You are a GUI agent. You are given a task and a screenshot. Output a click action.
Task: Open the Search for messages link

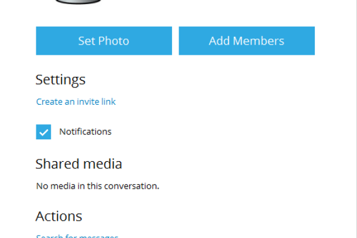point(77,236)
